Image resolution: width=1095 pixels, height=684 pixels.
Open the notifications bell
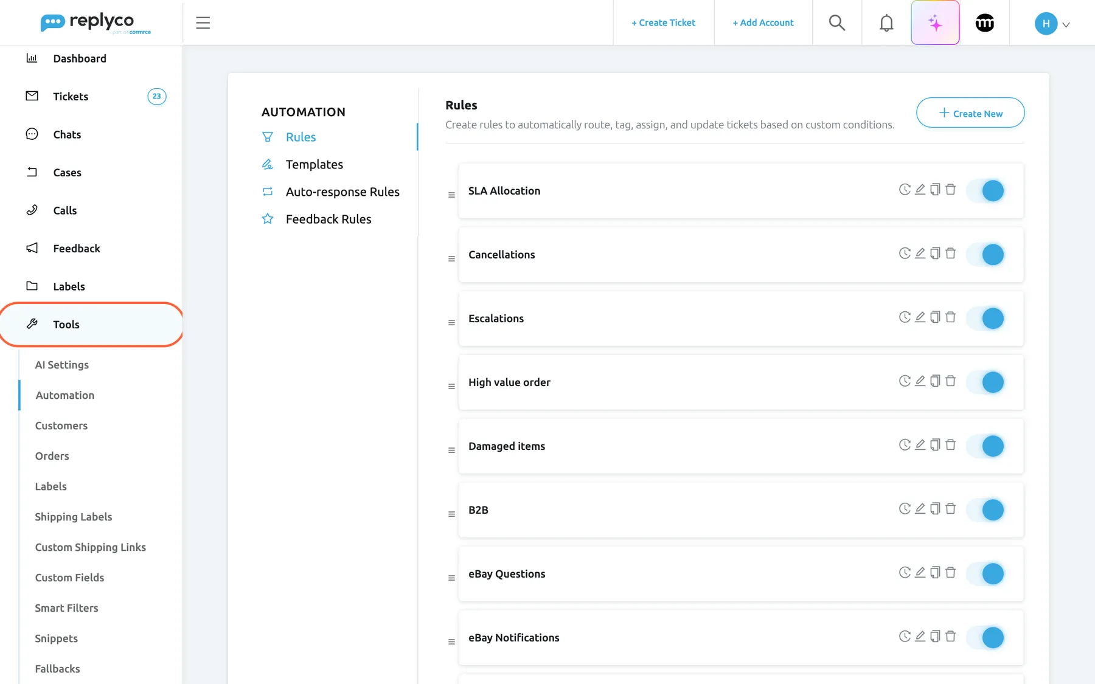(x=886, y=23)
